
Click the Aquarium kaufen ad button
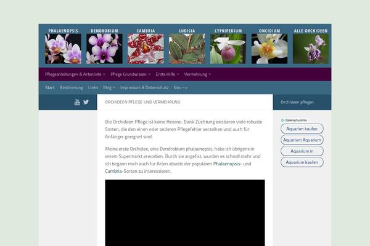click(302, 162)
